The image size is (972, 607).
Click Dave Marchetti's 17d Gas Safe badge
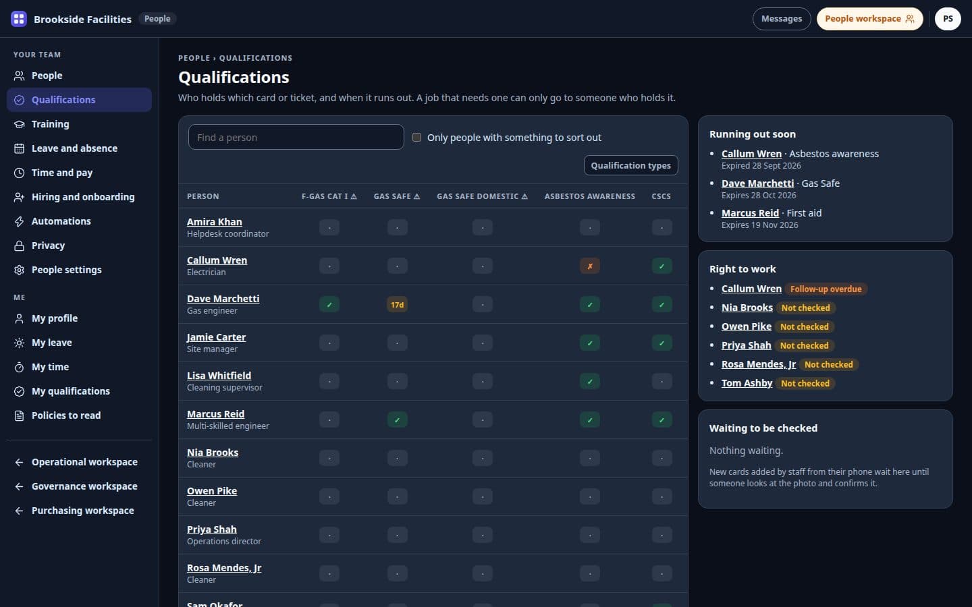coord(397,305)
